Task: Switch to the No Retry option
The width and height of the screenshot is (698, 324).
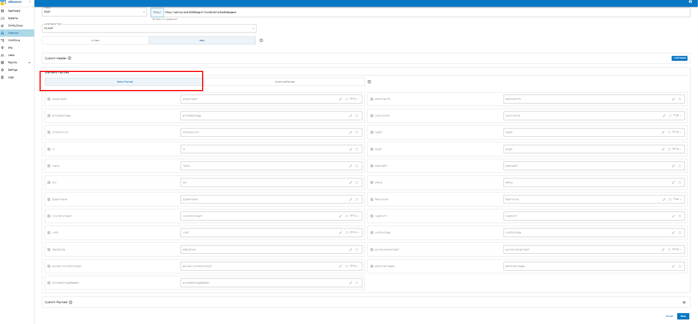Action: (95, 40)
